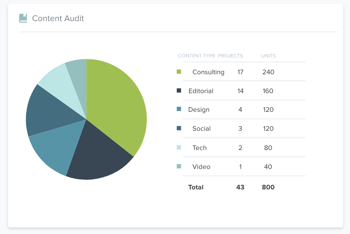Click the Tech content type label
Screen dimensions: 350x234
click(199, 148)
